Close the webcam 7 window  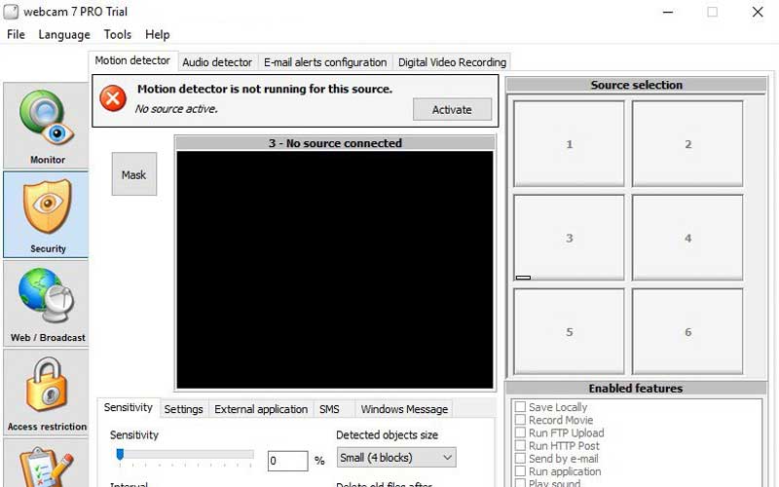coord(758,12)
